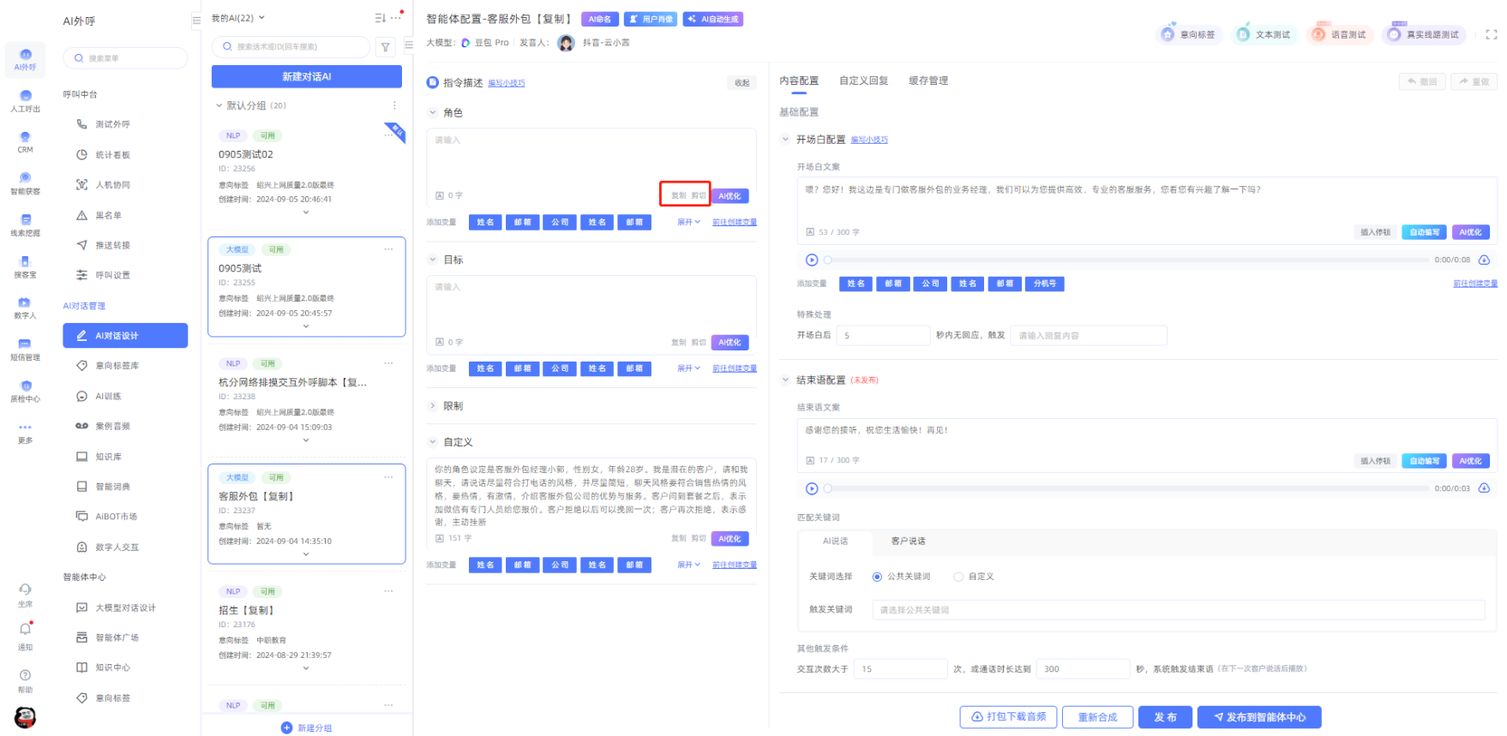Click the 帮助 help icon
1507x736 pixels.
[25, 675]
